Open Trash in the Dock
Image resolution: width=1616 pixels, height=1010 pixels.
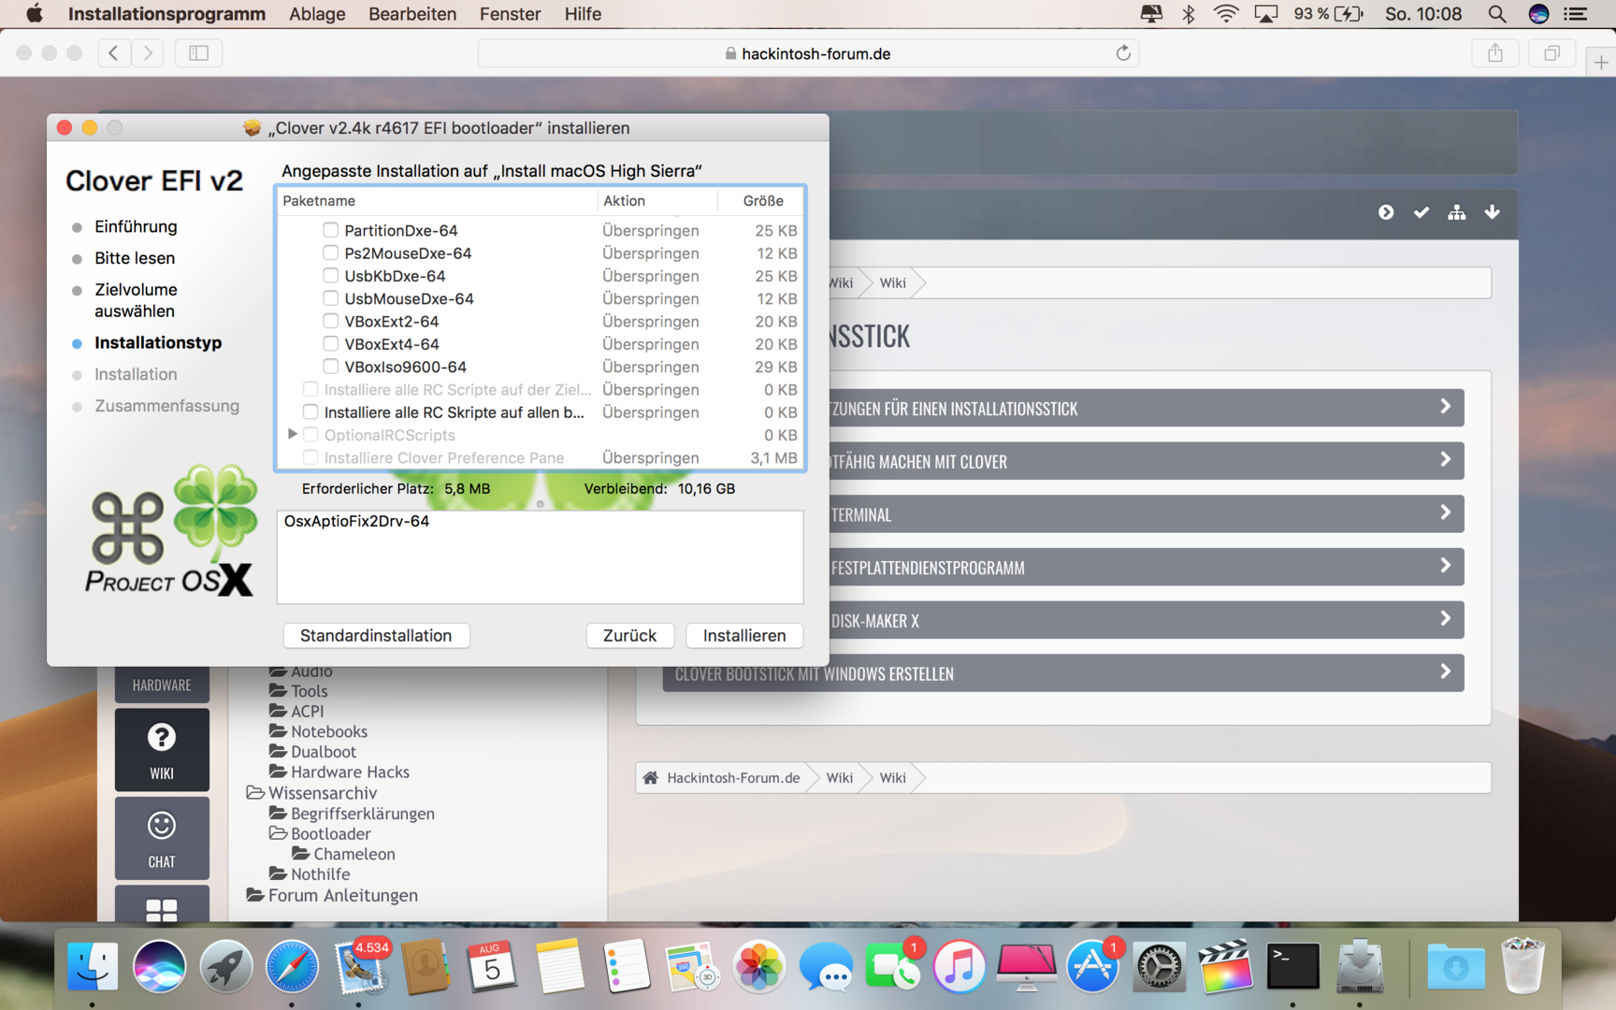click(x=1522, y=966)
